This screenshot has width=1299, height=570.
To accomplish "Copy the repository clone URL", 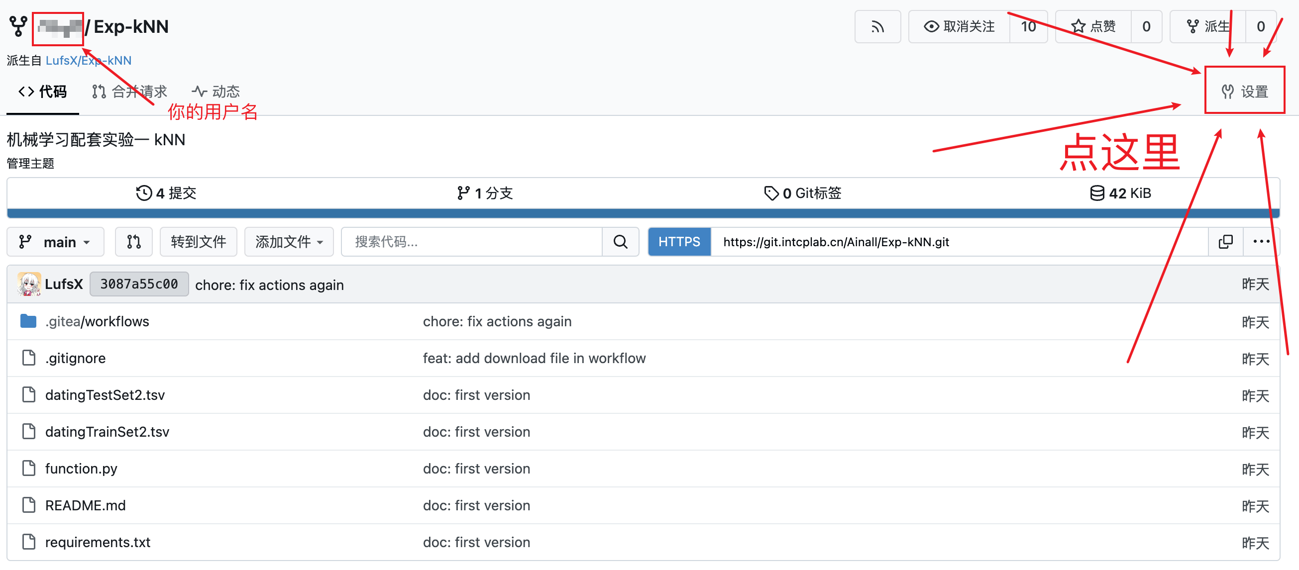I will (x=1225, y=242).
